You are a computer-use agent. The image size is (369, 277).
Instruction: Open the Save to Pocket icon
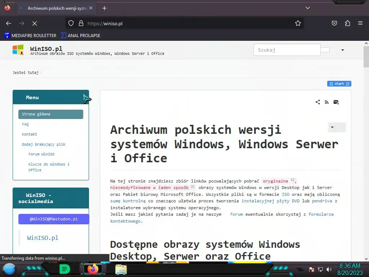[x=334, y=23]
